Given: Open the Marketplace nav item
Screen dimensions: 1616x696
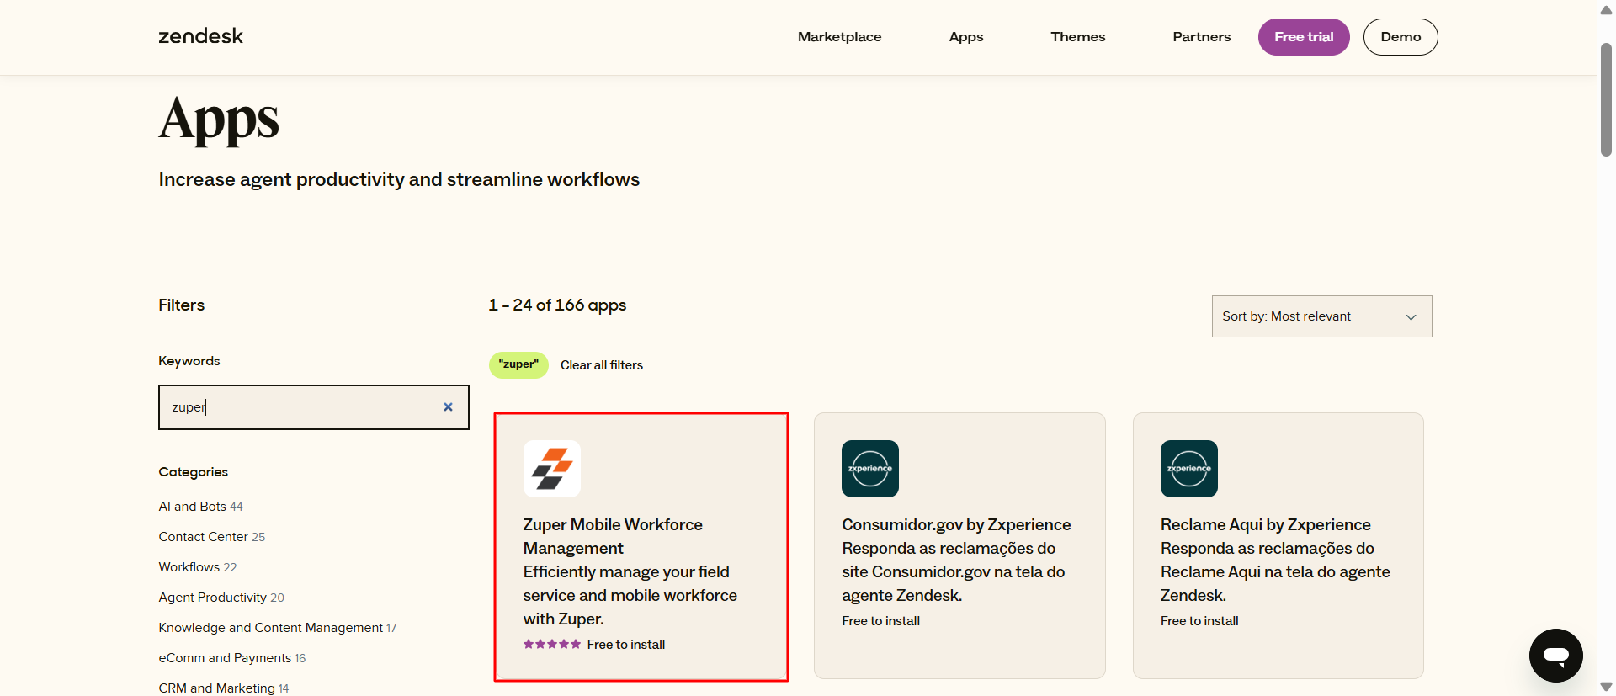Looking at the screenshot, I should coord(839,37).
